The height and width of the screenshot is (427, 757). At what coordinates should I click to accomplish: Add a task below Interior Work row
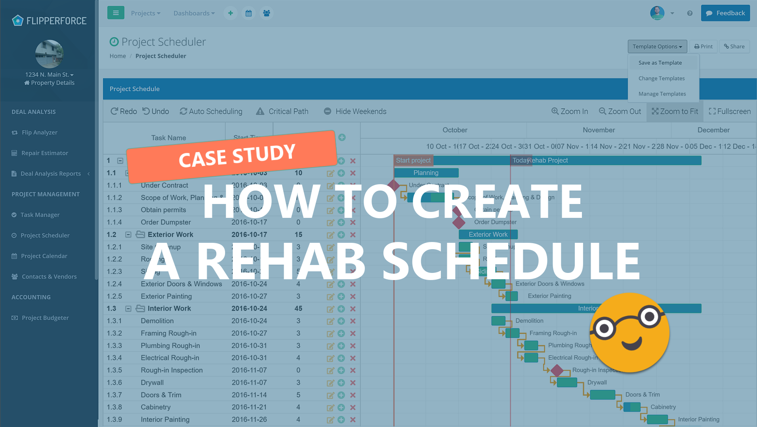point(341,309)
